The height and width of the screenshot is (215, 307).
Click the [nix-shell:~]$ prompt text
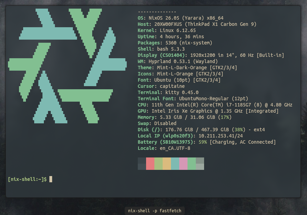(27, 179)
